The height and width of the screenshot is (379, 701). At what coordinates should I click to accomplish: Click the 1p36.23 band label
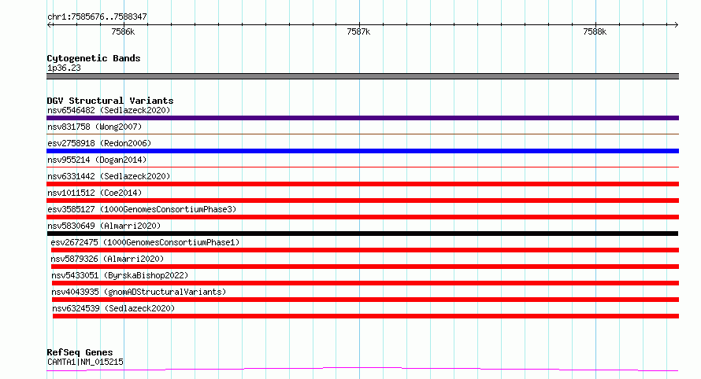64,68
